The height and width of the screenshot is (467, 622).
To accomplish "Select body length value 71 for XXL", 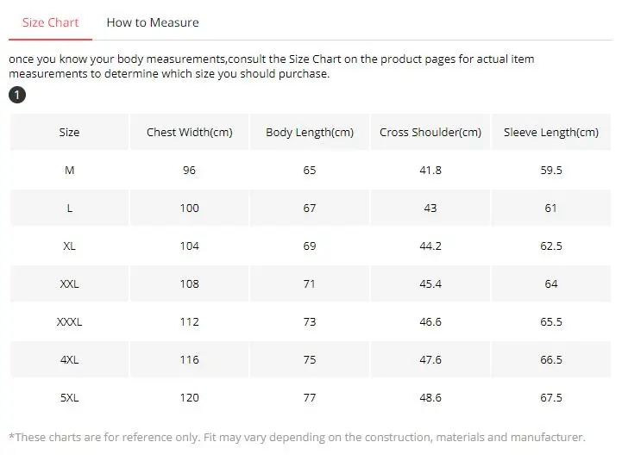I will pos(310,284).
